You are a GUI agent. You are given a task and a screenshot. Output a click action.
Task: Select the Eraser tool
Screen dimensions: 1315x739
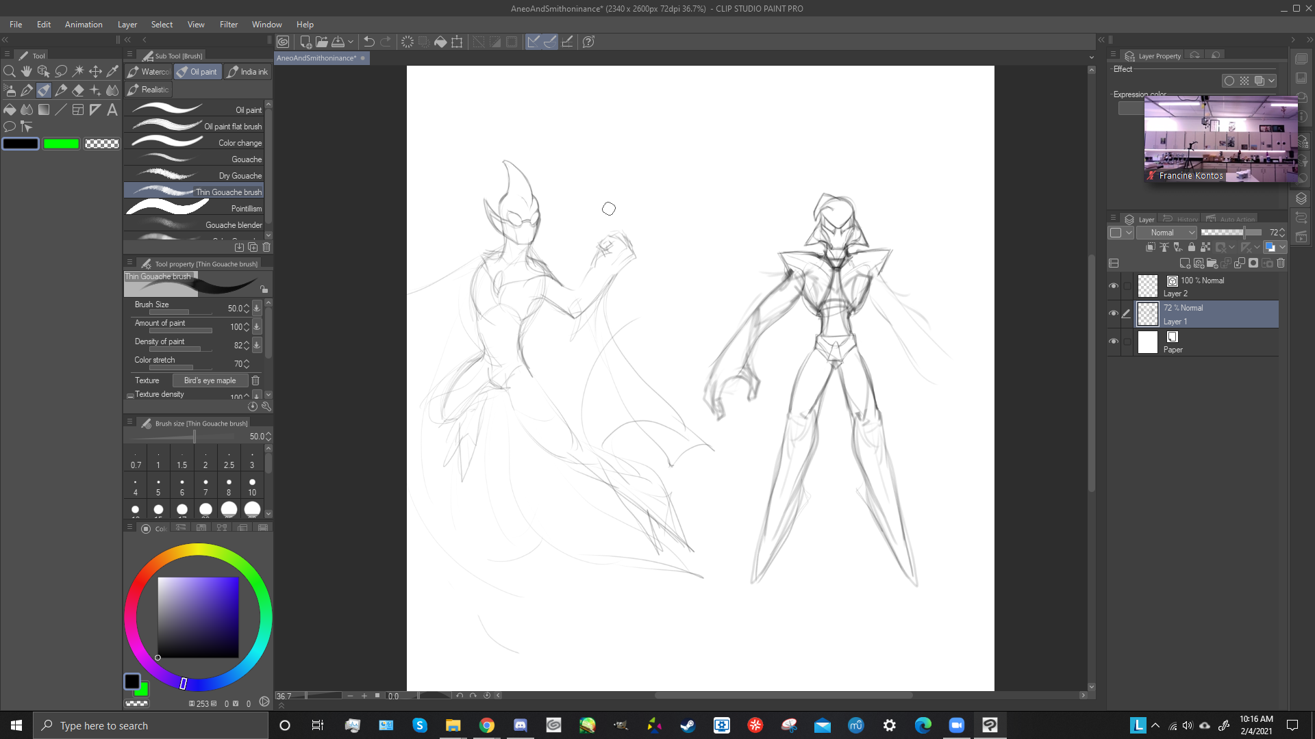tap(78, 90)
